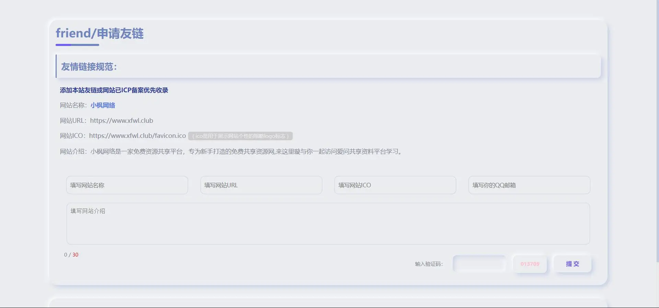Click the page vertical scrollbar

tap(657, 131)
